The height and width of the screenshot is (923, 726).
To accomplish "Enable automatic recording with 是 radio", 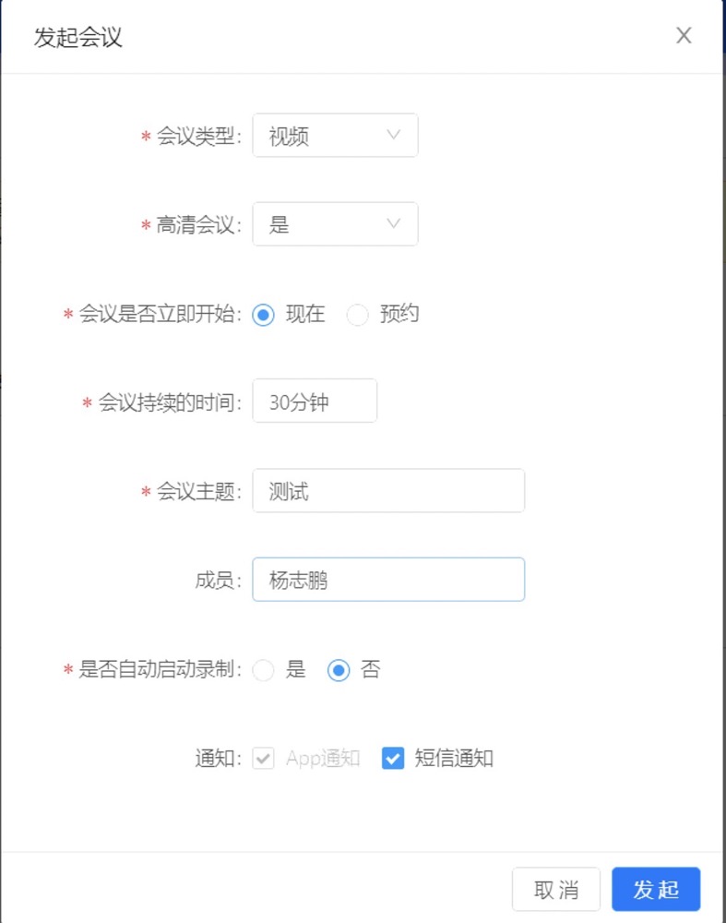I will (x=263, y=670).
